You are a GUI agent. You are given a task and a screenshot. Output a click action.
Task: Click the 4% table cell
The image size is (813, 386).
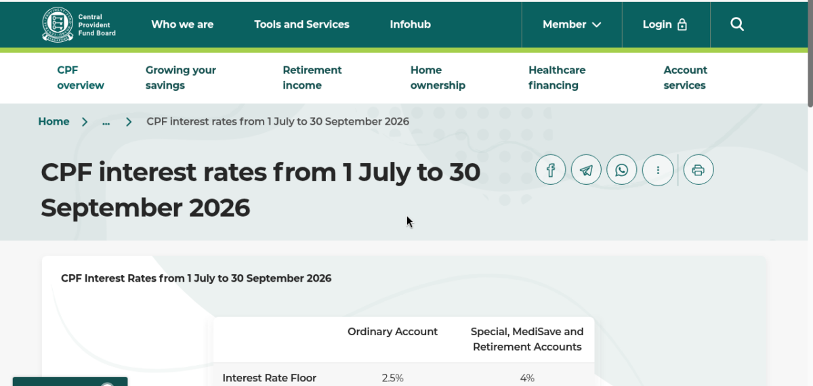pyautogui.click(x=527, y=378)
